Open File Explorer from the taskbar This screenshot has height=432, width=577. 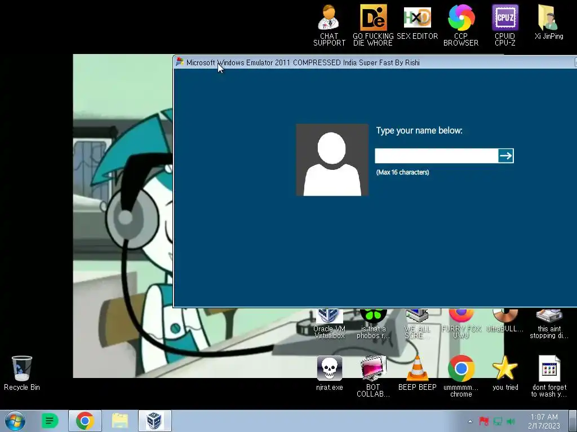pos(120,421)
